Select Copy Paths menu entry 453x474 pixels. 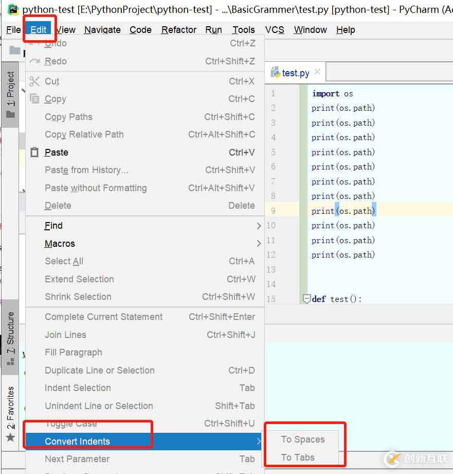[x=145, y=116]
